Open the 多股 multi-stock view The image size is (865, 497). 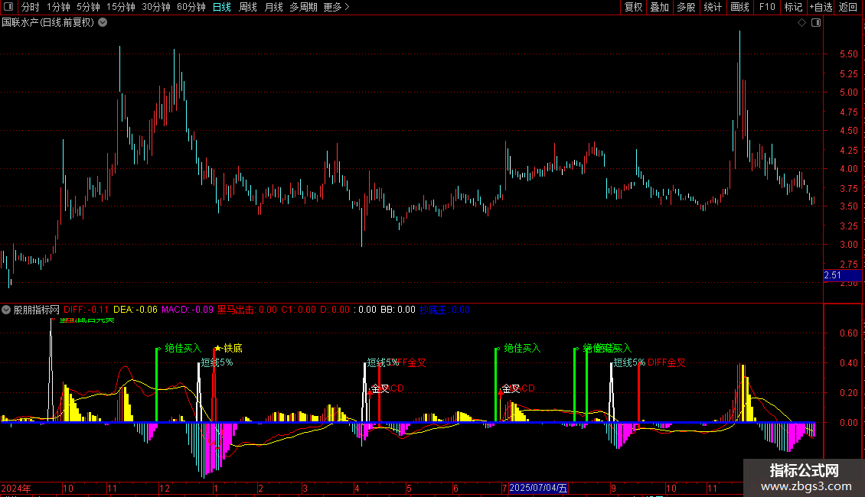(686, 7)
